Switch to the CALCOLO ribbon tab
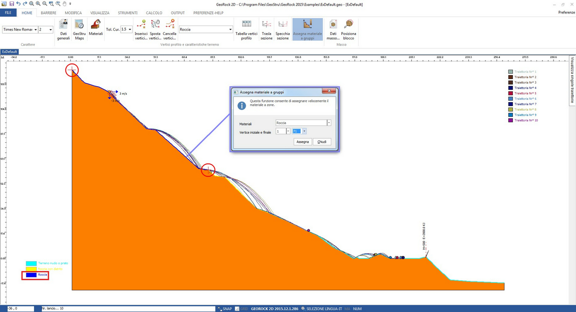The height and width of the screenshot is (312, 576). pos(154,13)
